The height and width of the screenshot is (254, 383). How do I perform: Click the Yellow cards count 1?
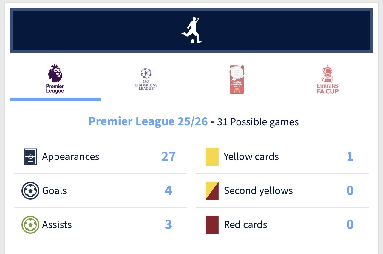(350, 157)
